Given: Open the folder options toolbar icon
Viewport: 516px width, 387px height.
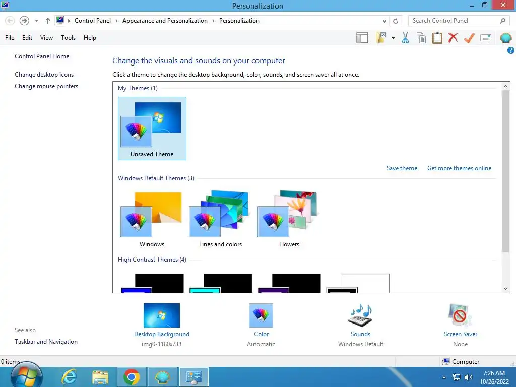Looking at the screenshot, I should point(381,38).
